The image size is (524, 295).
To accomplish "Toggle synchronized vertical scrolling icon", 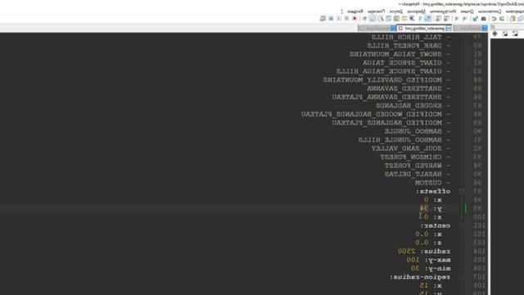I will (x=446, y=19).
